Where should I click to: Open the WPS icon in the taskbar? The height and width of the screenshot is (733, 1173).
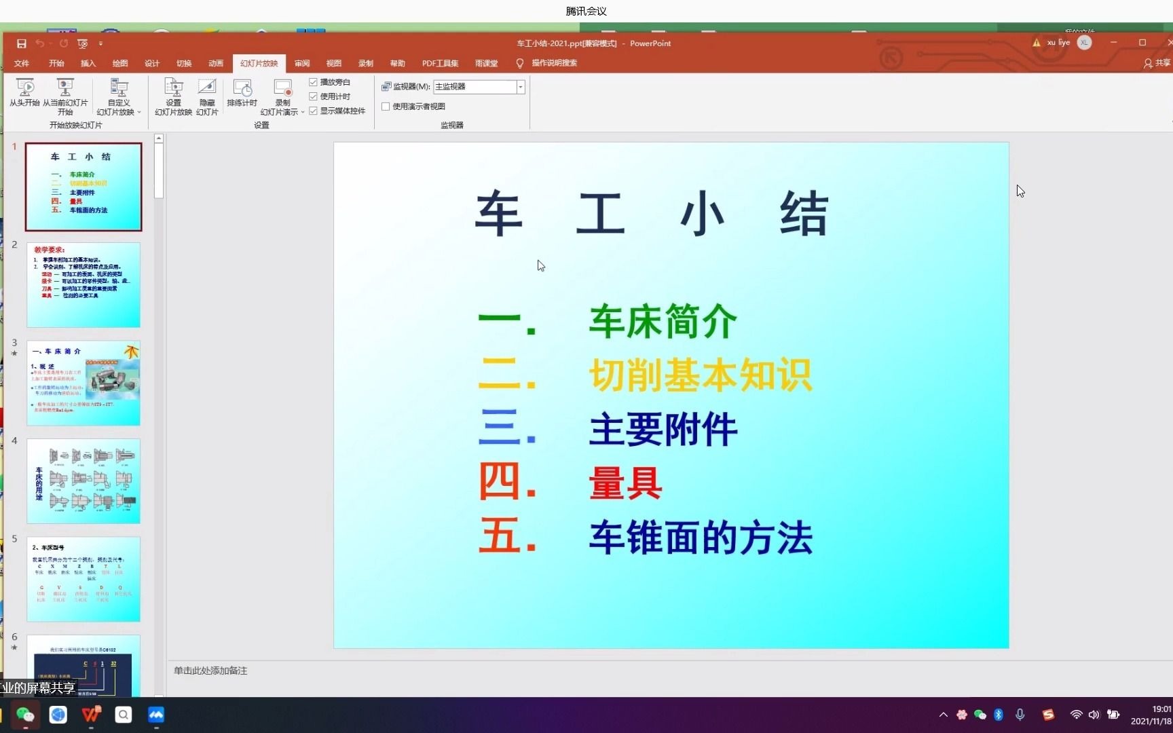pyautogui.click(x=91, y=715)
